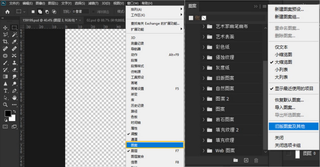Select the Zoom tool
Viewport: 320px width, 167px height.
tap(5, 105)
